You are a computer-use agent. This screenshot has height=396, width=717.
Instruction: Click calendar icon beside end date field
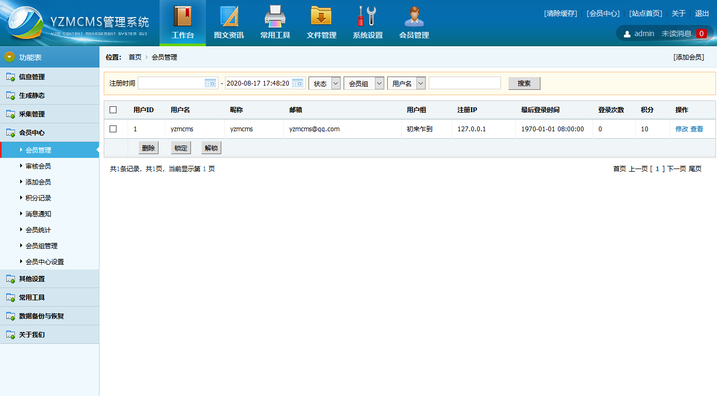[298, 83]
